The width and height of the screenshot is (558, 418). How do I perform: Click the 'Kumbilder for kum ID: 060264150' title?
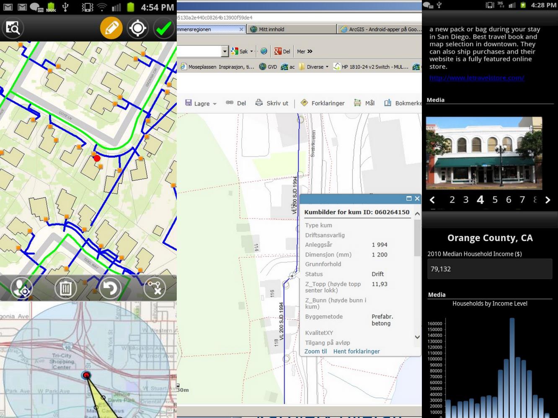click(357, 212)
